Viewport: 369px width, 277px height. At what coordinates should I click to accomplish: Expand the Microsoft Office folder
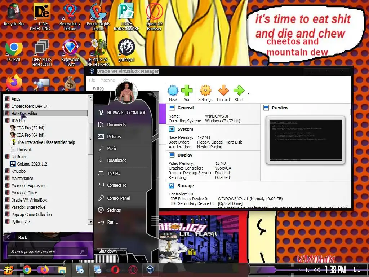point(46,193)
